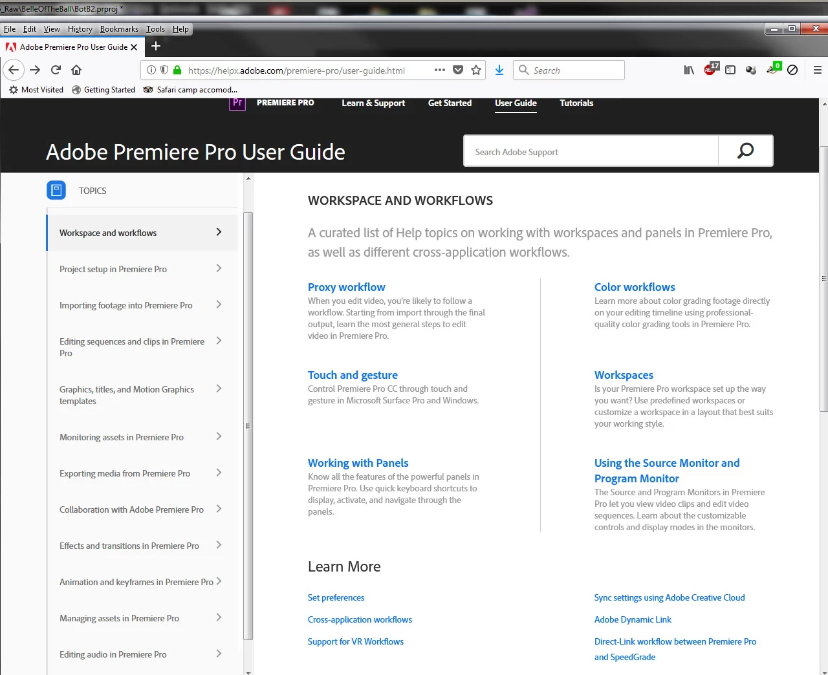This screenshot has width=828, height=675.
Task: Go to Tutorials nav tab
Action: point(576,103)
